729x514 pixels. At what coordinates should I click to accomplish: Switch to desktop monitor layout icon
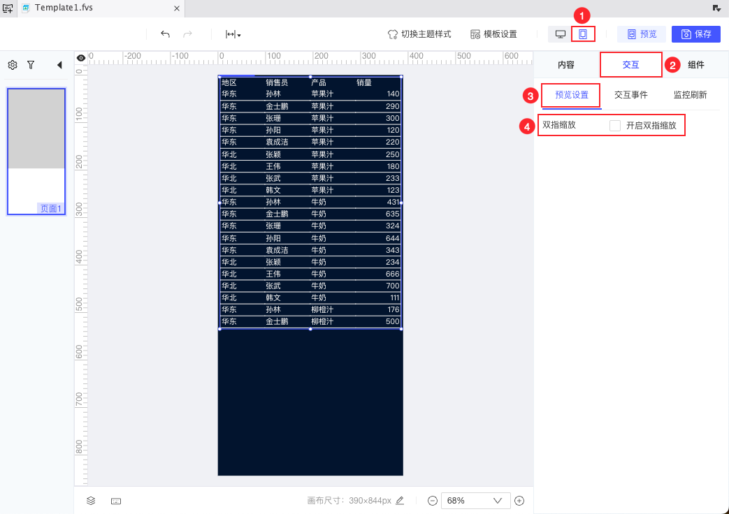point(561,34)
